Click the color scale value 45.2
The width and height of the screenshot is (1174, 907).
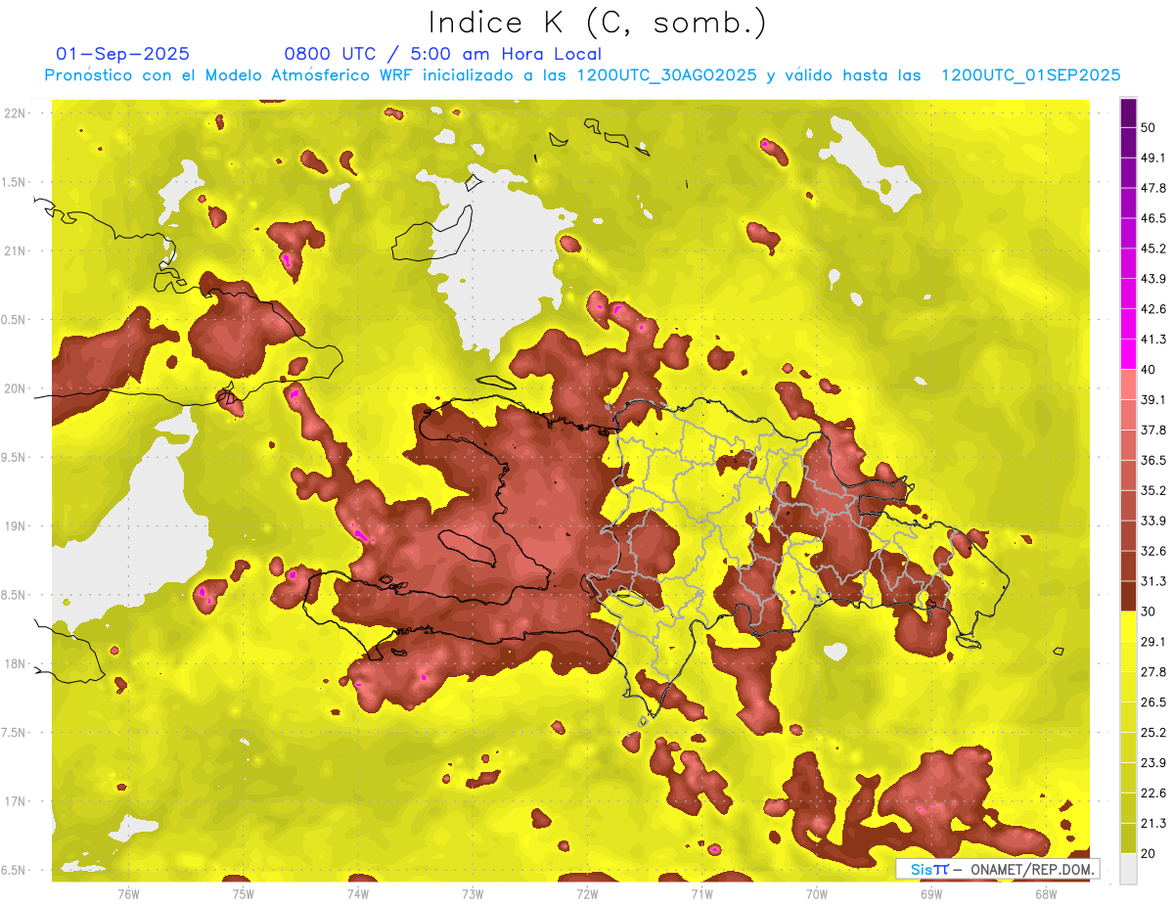click(1153, 249)
